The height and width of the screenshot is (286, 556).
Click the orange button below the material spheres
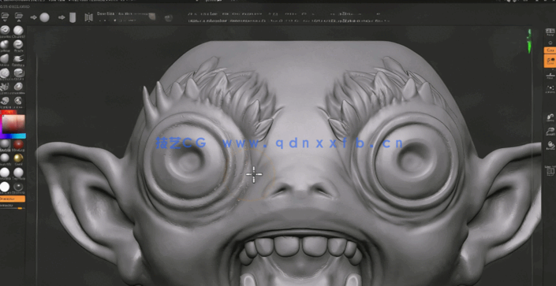[x=13, y=199]
